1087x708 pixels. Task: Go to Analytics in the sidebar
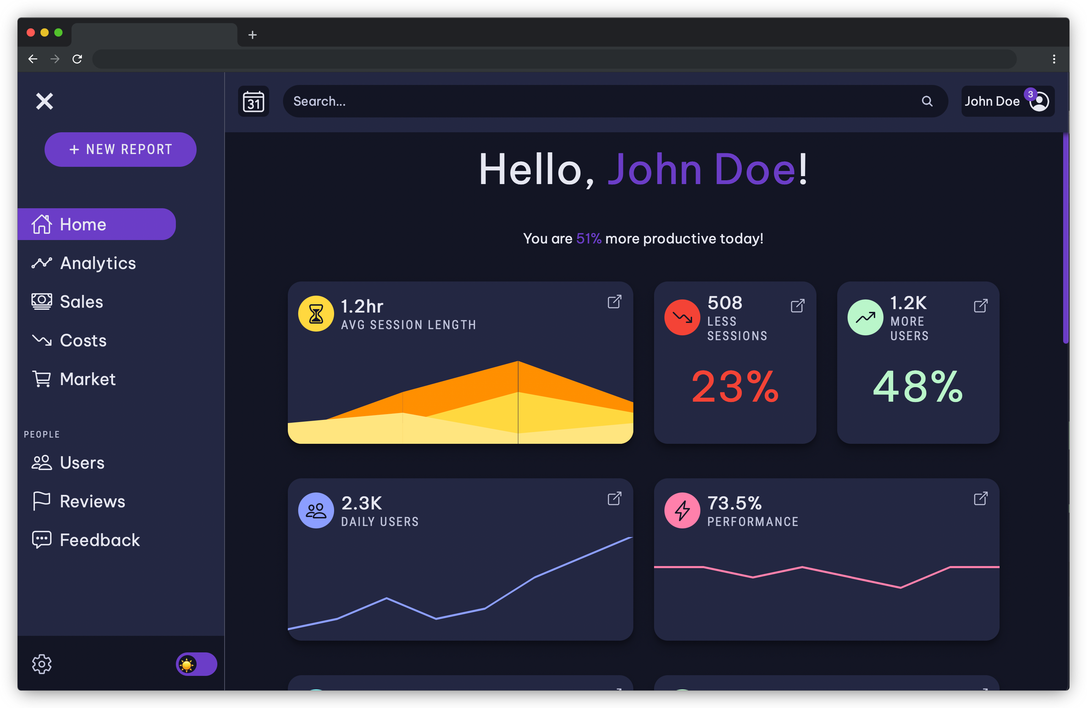97,263
